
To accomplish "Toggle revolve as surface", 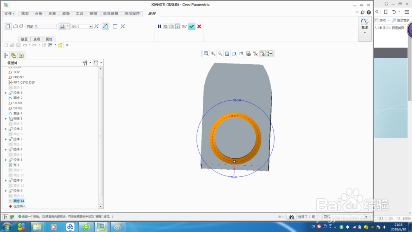I will click(16, 26).
